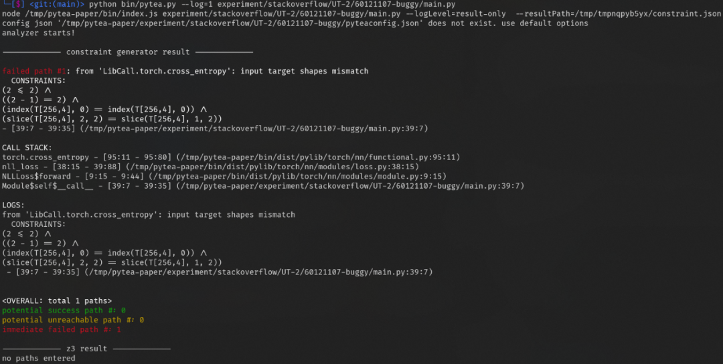The height and width of the screenshot is (364, 723).
Task: Click the green 'potential success path' line
Action: click(64, 310)
